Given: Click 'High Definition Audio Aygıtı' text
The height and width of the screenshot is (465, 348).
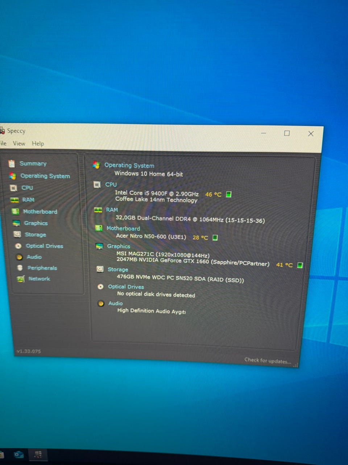Looking at the screenshot, I should (x=152, y=311).
